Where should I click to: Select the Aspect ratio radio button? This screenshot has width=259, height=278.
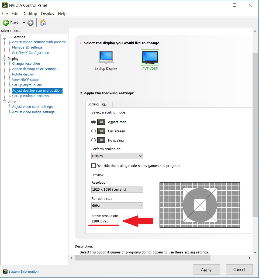94,122
